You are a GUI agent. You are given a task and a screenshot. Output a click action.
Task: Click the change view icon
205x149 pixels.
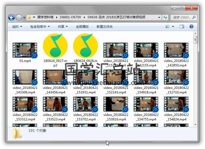coord(168,26)
